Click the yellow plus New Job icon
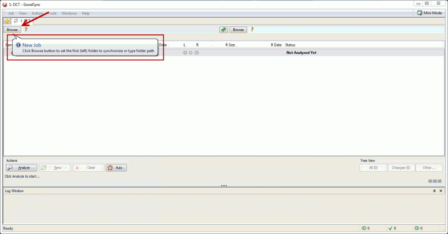The height and width of the screenshot is (234, 448). pyautogui.click(x=6, y=21)
